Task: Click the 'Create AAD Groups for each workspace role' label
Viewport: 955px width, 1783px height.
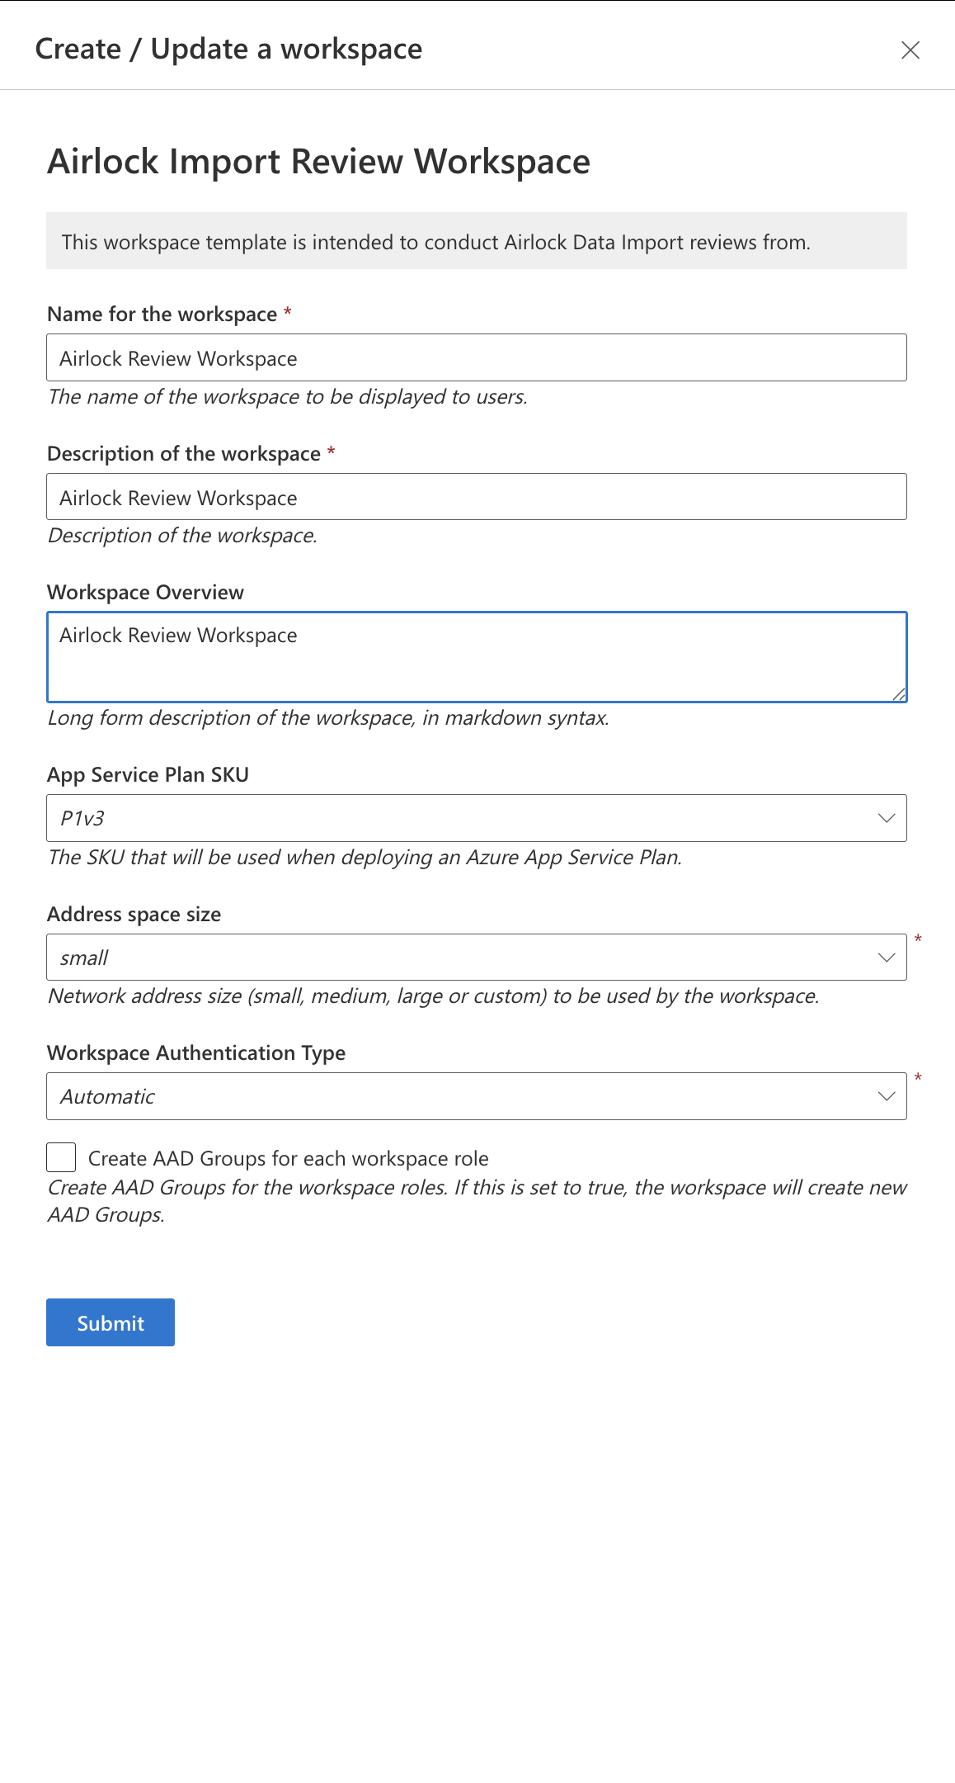Action: click(288, 1159)
